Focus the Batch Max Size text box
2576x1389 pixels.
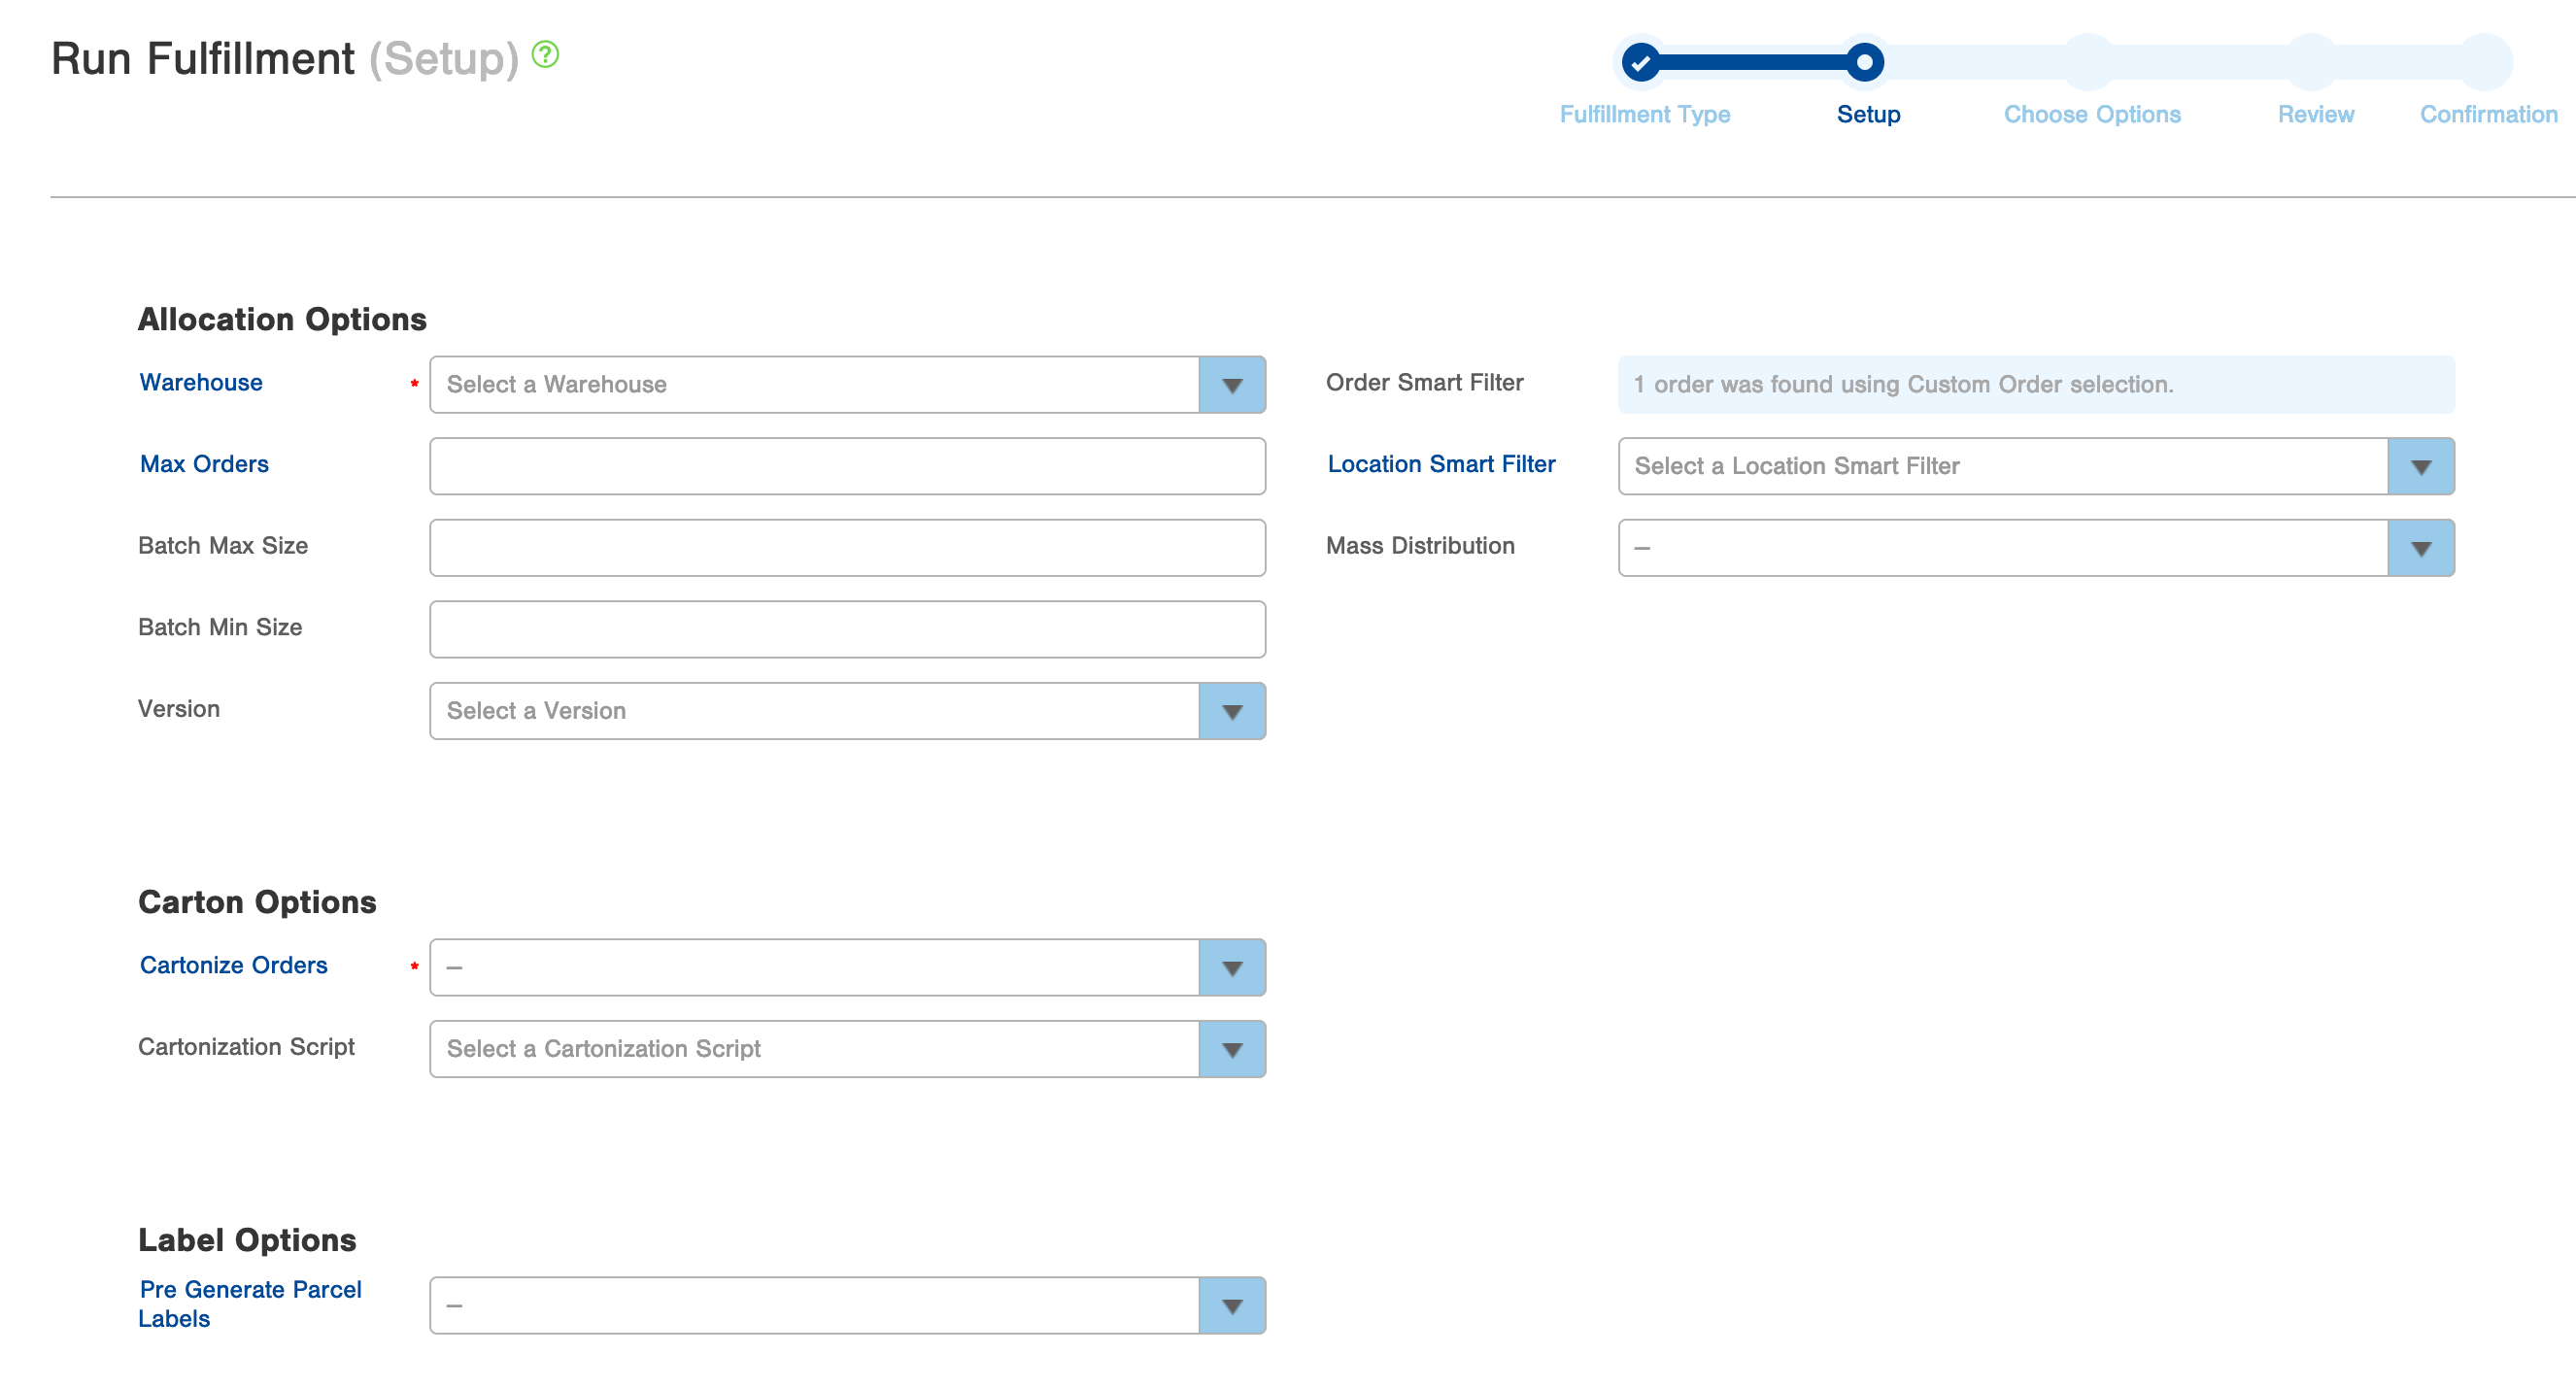(847, 548)
